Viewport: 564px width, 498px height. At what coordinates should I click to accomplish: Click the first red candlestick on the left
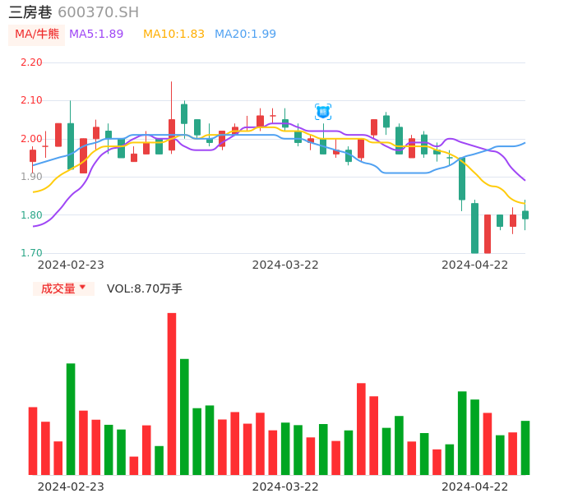click(33, 155)
